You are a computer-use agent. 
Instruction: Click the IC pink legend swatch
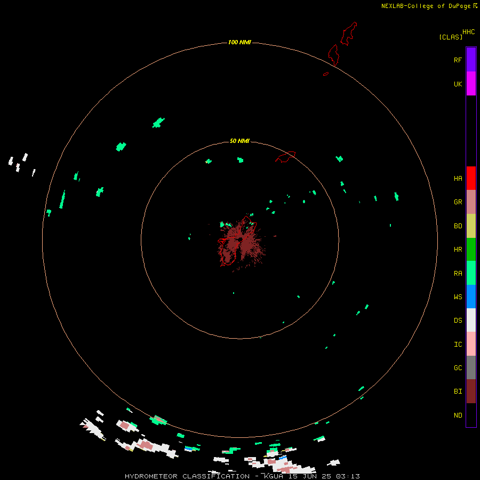[471, 344]
